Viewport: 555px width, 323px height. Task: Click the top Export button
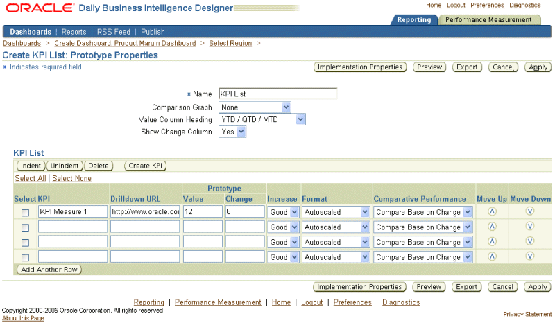[x=467, y=67]
